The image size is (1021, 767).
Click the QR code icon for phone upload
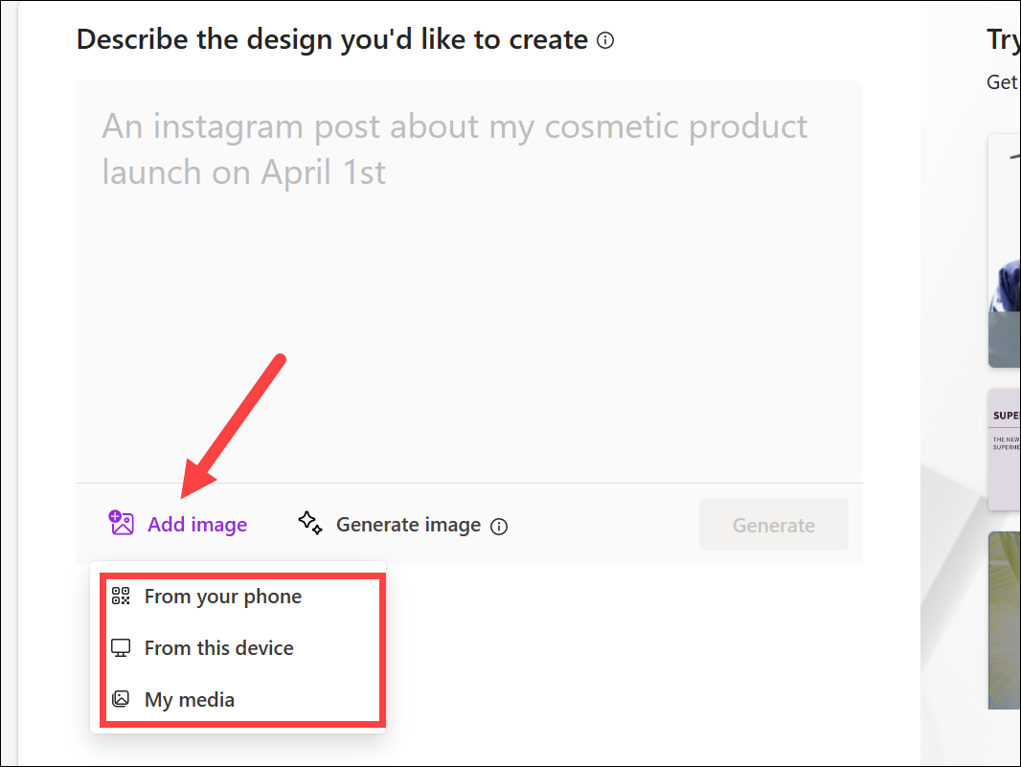pyautogui.click(x=121, y=596)
